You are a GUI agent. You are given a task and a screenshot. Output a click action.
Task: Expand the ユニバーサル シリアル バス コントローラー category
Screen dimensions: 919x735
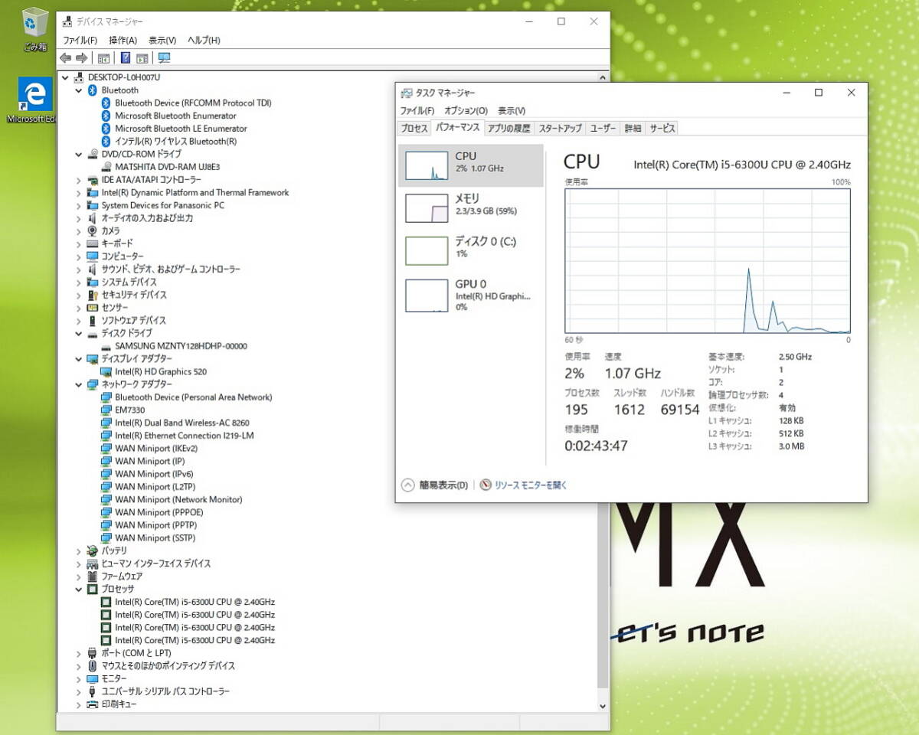pos(79,691)
